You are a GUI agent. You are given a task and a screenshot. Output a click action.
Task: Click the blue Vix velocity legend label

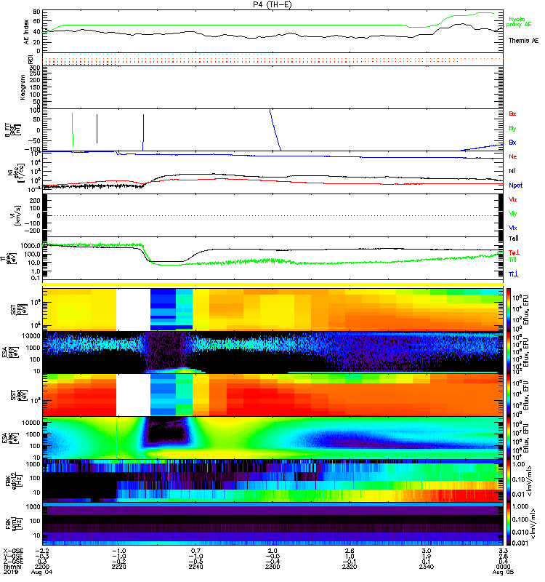[x=512, y=228]
